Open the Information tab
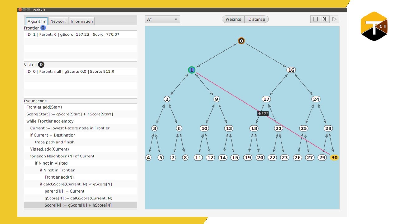 click(82, 21)
